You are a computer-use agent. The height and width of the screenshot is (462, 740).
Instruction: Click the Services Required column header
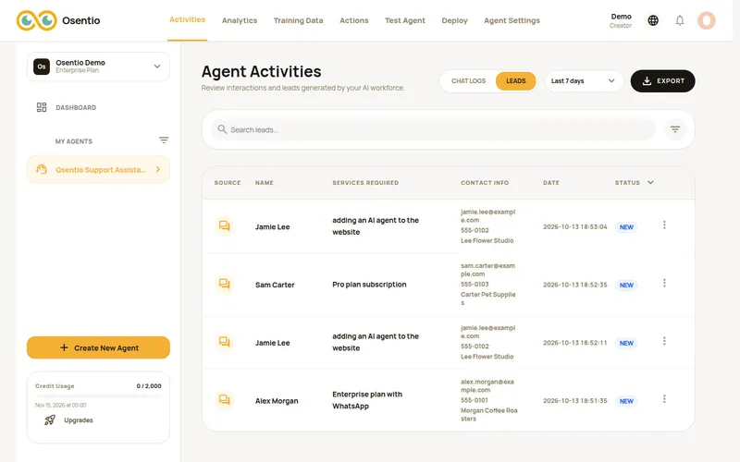365,182
